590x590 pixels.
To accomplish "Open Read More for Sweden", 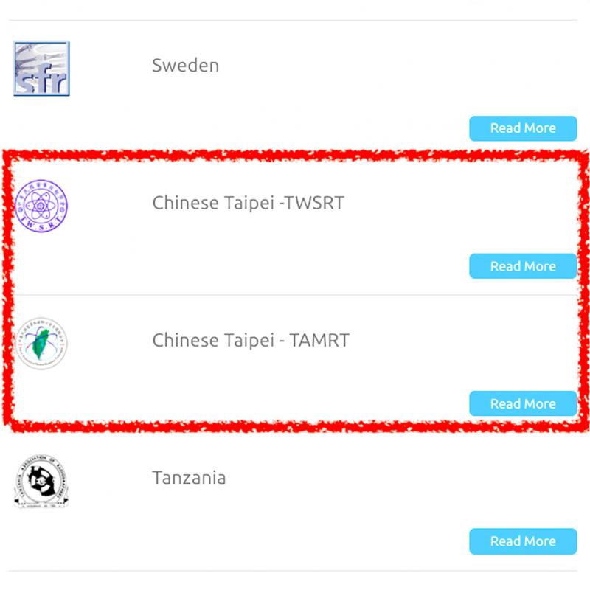I will (523, 128).
